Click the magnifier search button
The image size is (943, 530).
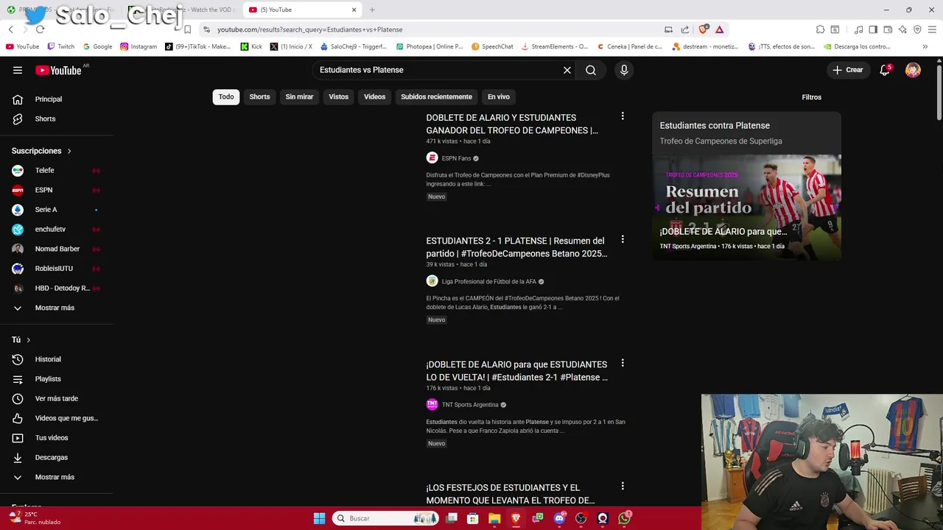tap(591, 70)
